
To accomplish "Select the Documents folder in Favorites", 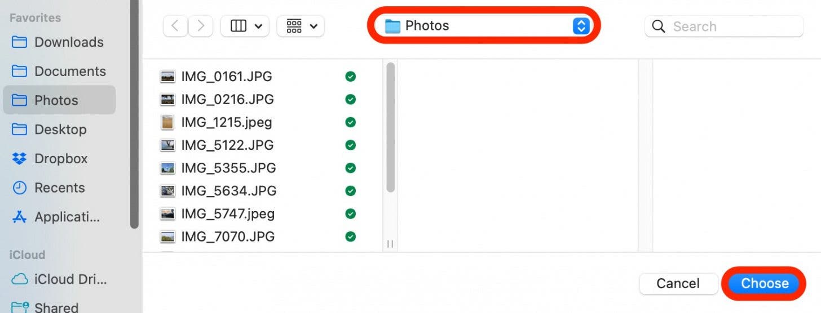I will click(x=59, y=71).
